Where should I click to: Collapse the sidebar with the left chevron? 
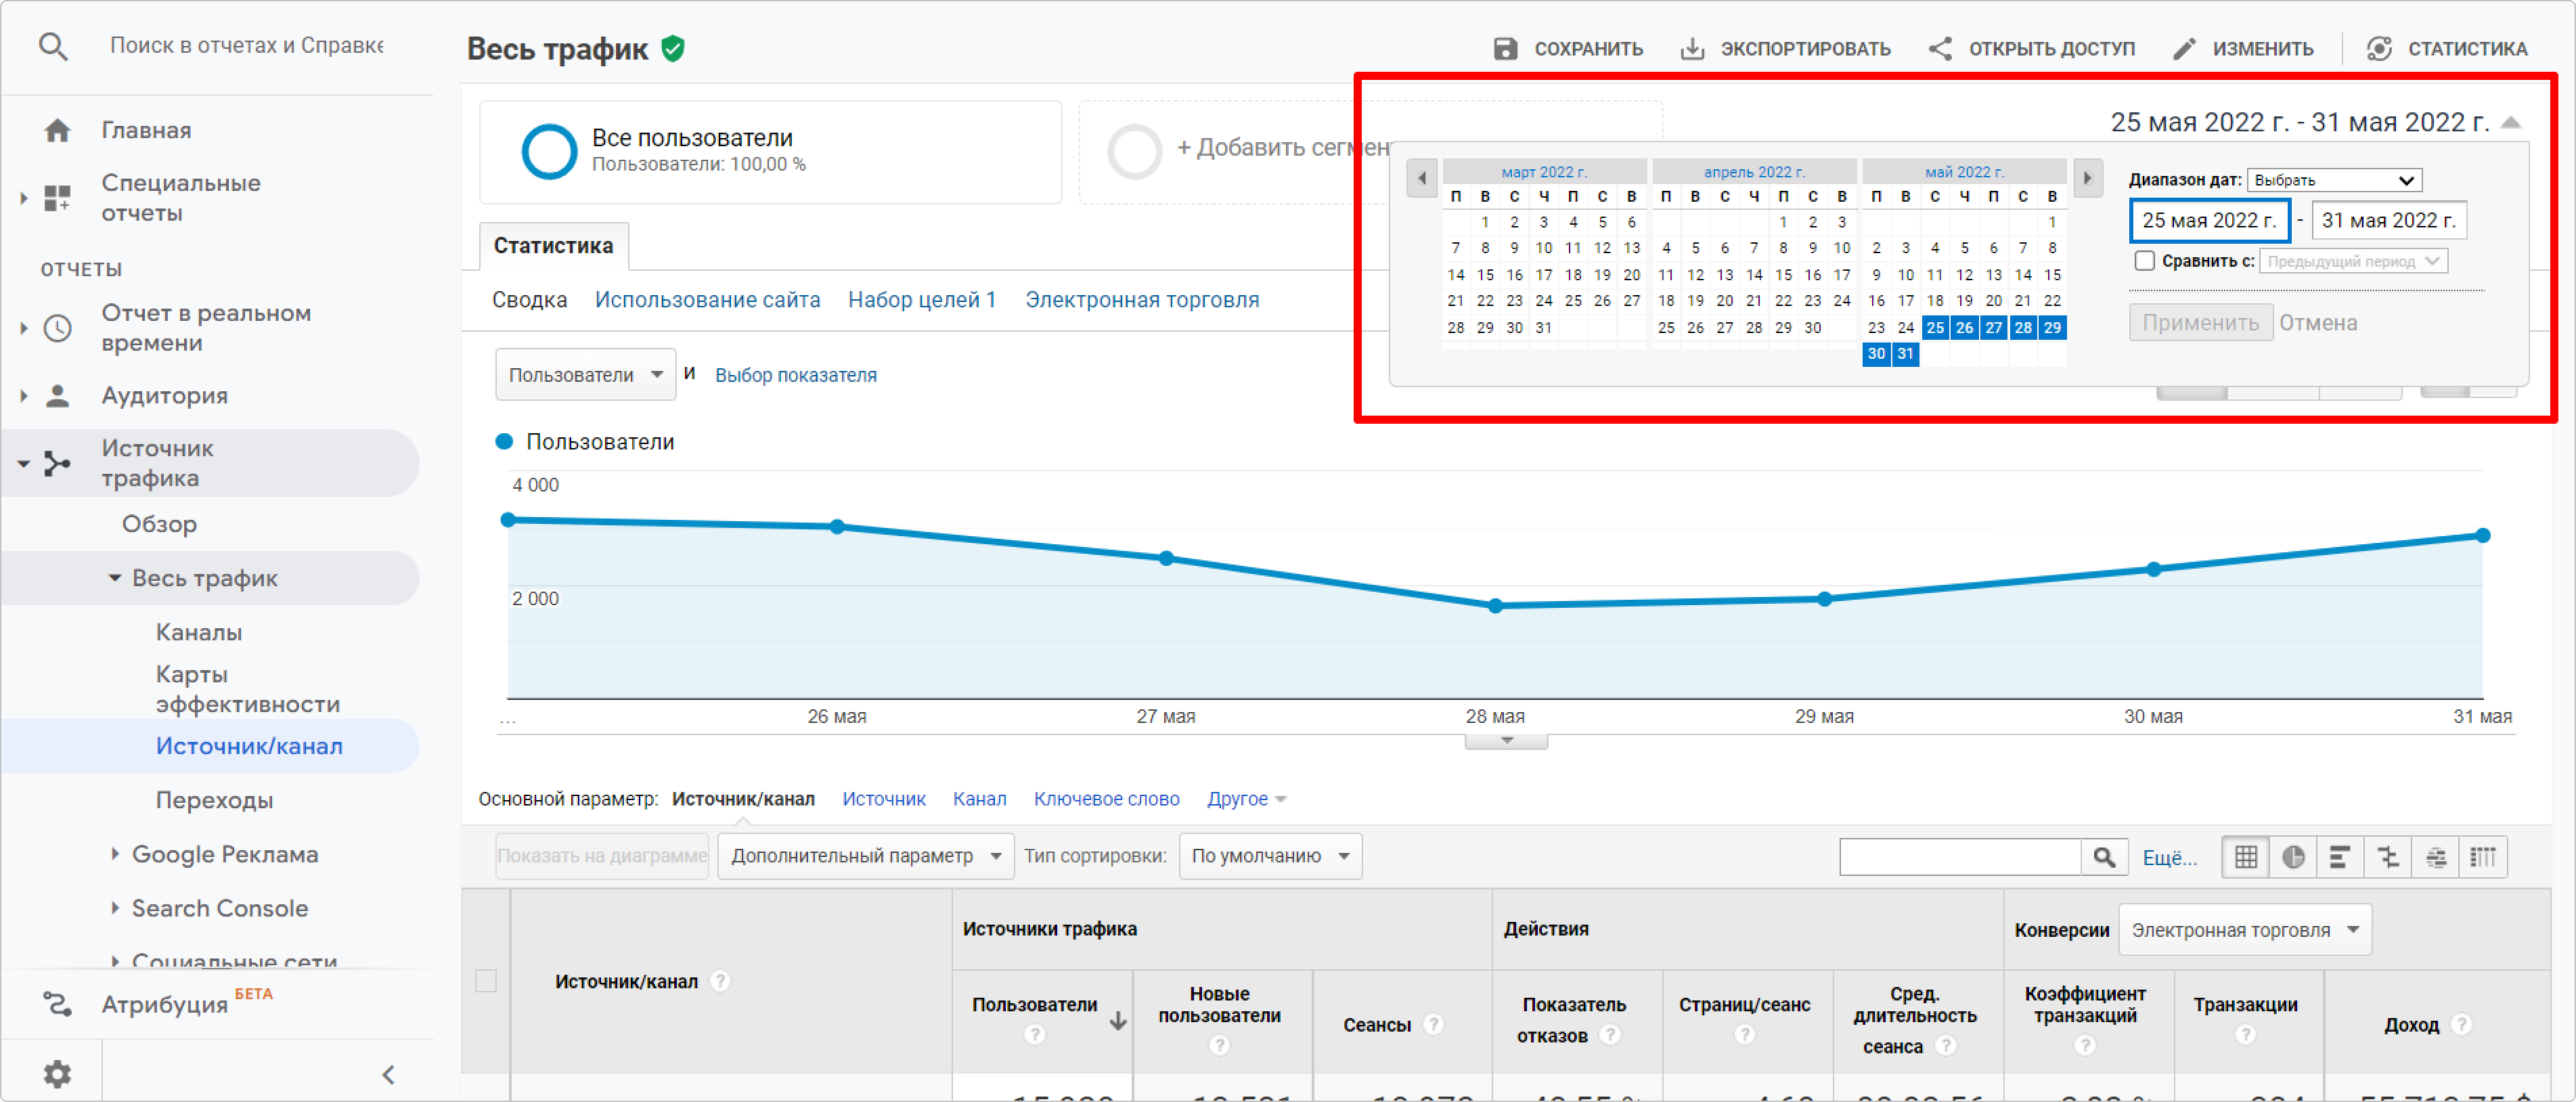(389, 1074)
